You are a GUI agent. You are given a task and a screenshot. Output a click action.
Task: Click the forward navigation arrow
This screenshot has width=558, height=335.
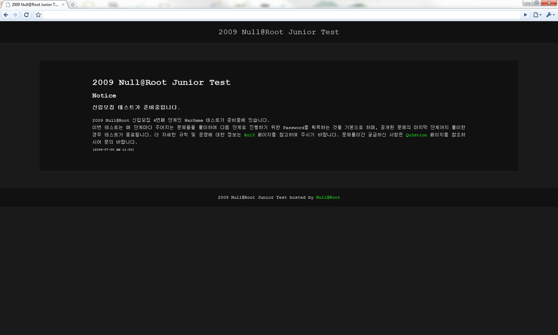pos(15,15)
